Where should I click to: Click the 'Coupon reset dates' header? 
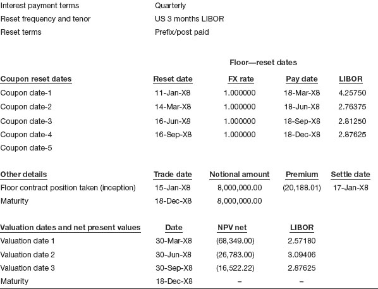(x=36, y=79)
